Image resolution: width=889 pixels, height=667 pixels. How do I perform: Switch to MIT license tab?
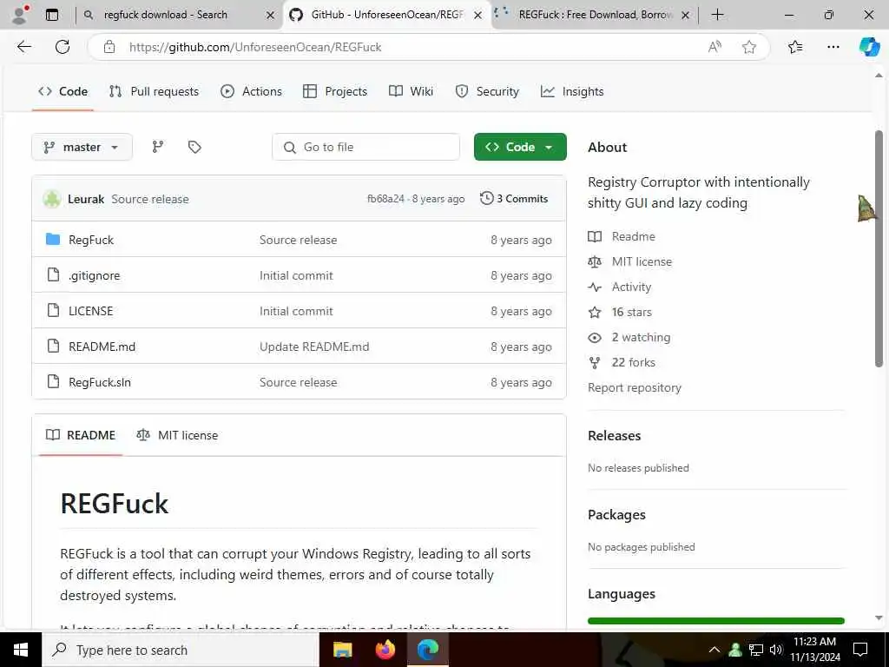(x=177, y=435)
